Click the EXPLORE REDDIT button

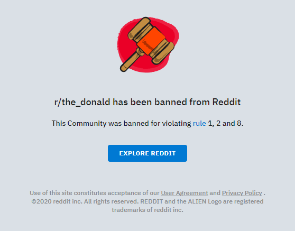(x=147, y=153)
